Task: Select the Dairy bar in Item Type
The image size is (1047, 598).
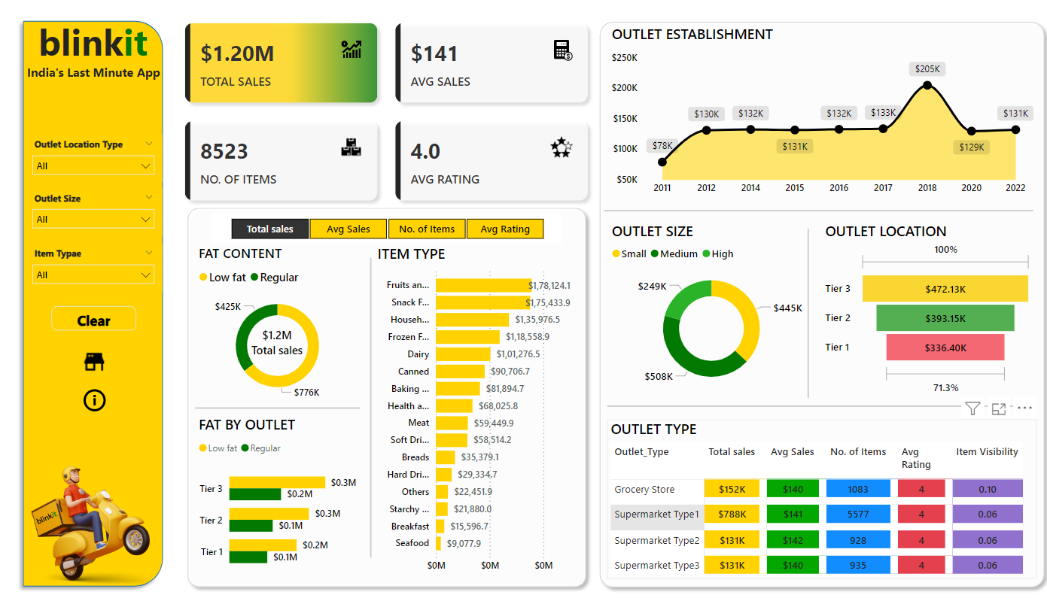Action: [x=463, y=354]
